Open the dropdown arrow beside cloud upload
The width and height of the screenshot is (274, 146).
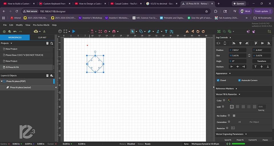click(40, 31)
